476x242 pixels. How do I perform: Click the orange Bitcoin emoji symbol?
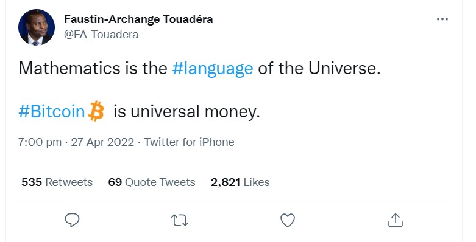[x=96, y=111]
